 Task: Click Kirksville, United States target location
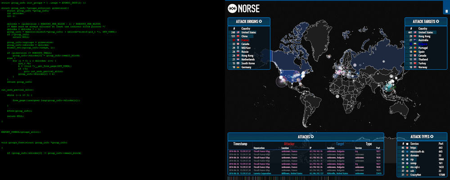337,173
